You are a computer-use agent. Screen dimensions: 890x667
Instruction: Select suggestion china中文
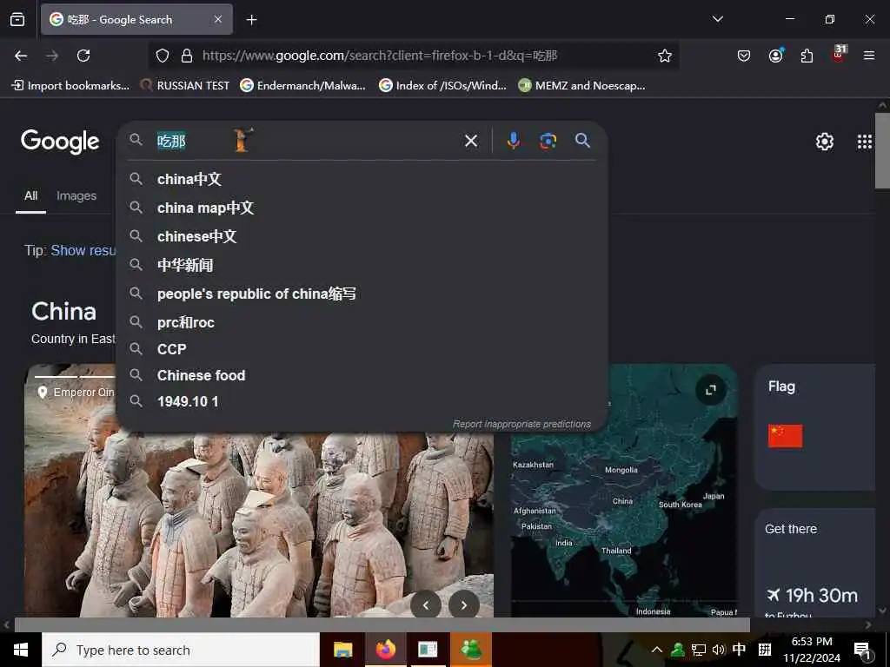click(x=362, y=179)
